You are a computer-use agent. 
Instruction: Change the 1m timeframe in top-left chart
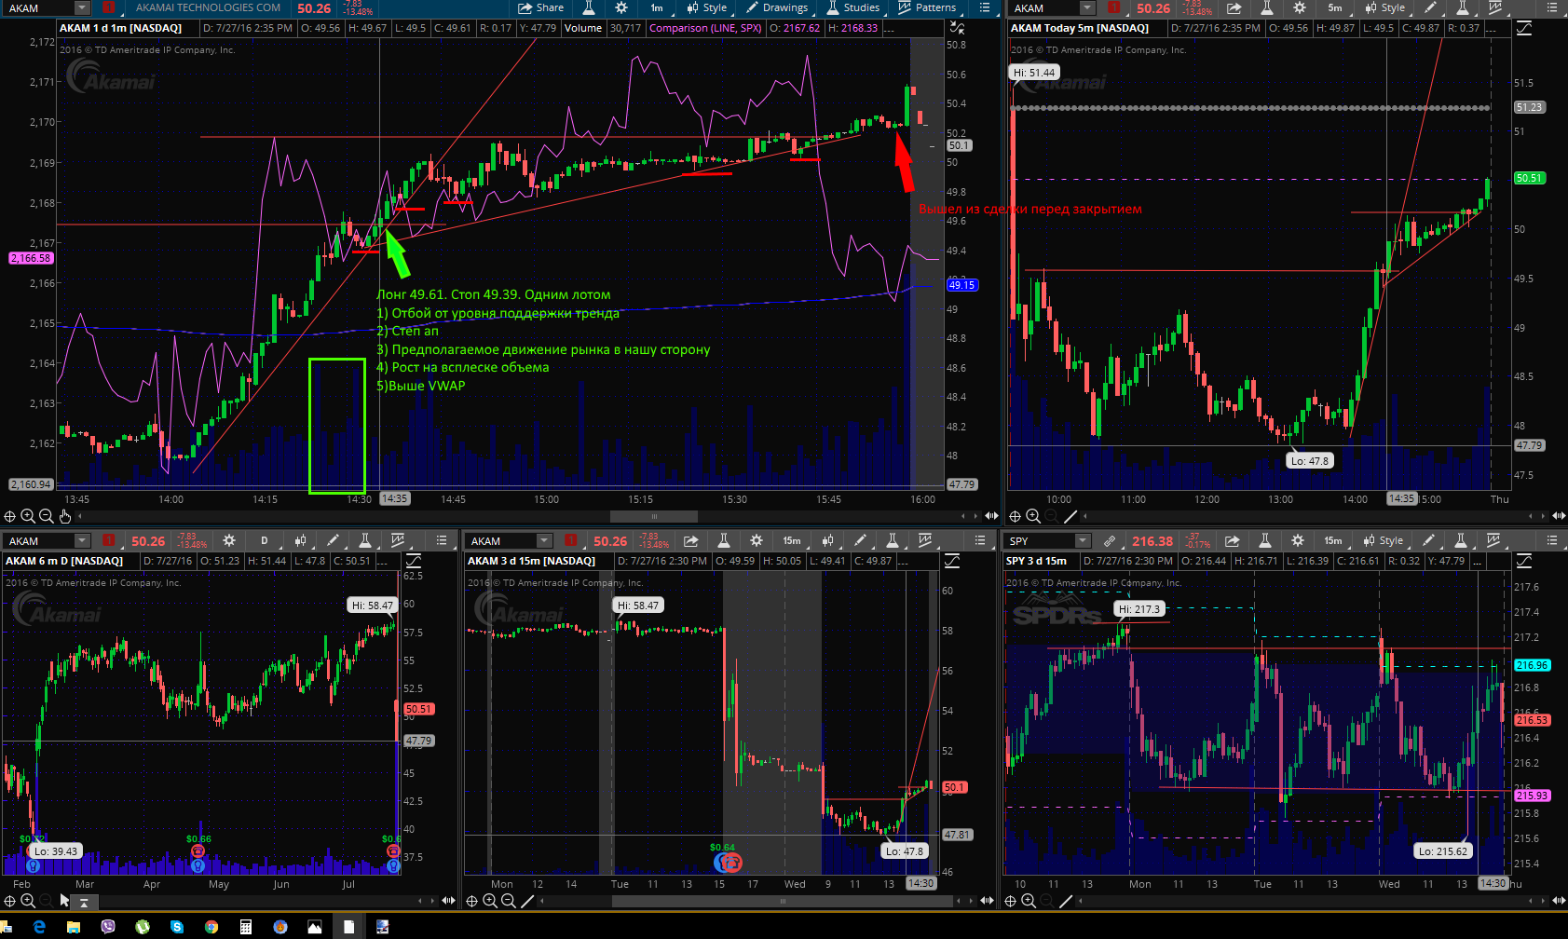[x=657, y=7]
